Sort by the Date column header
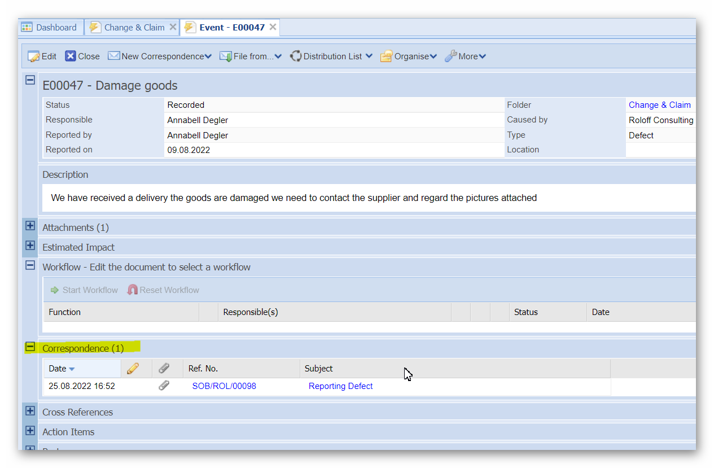The image size is (714, 468). coord(58,369)
